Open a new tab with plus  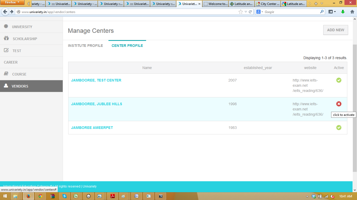pyautogui.click(x=316, y=4)
